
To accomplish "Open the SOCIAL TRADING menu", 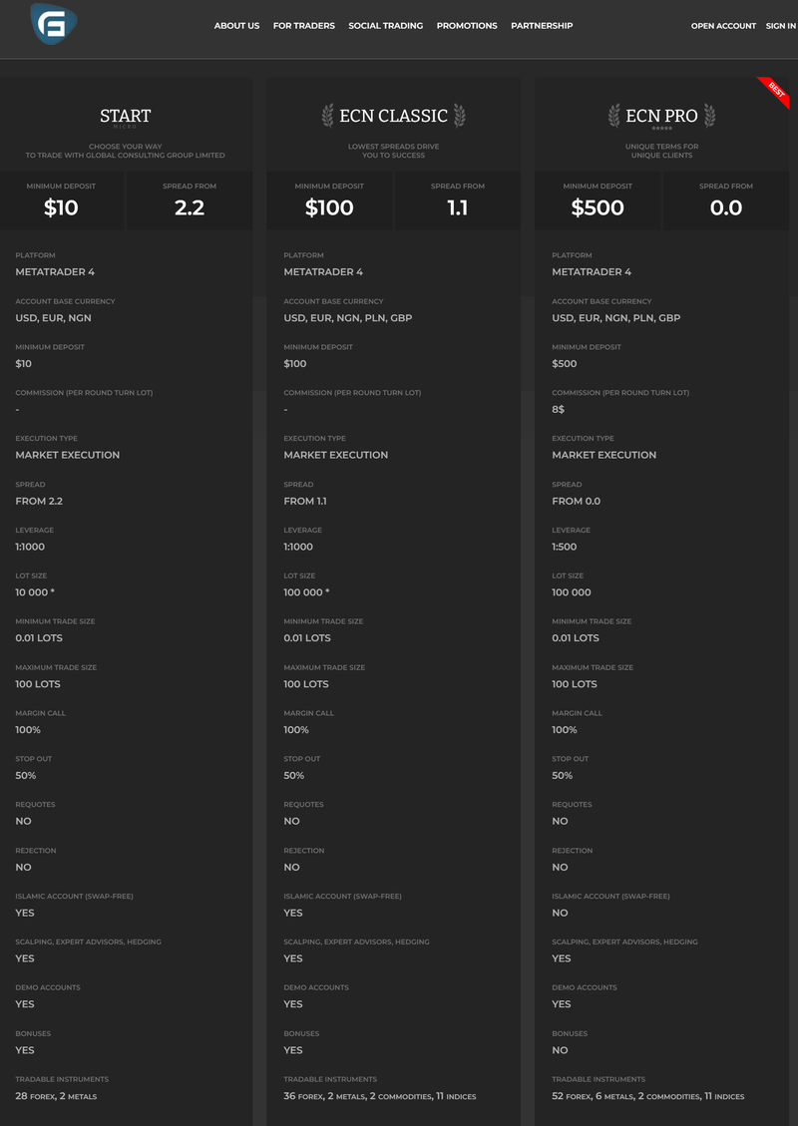I will 386,26.
